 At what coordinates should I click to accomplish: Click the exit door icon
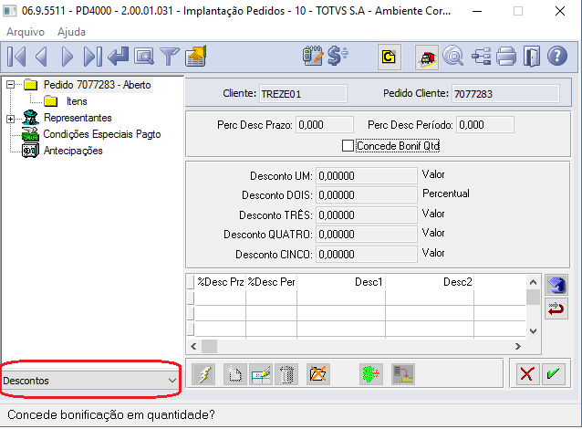(x=532, y=57)
